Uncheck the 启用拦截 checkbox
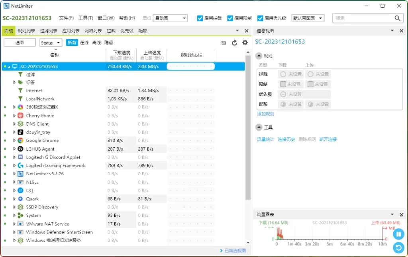 tap(200, 18)
